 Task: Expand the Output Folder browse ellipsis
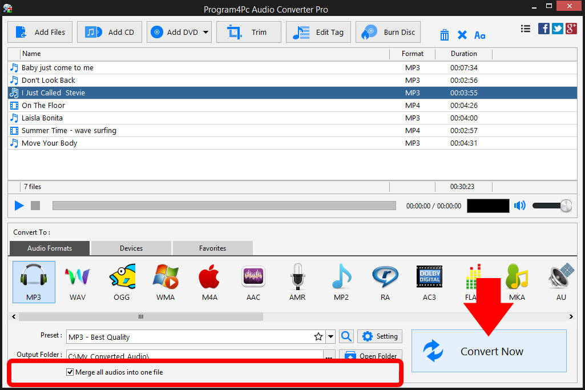tap(328, 355)
